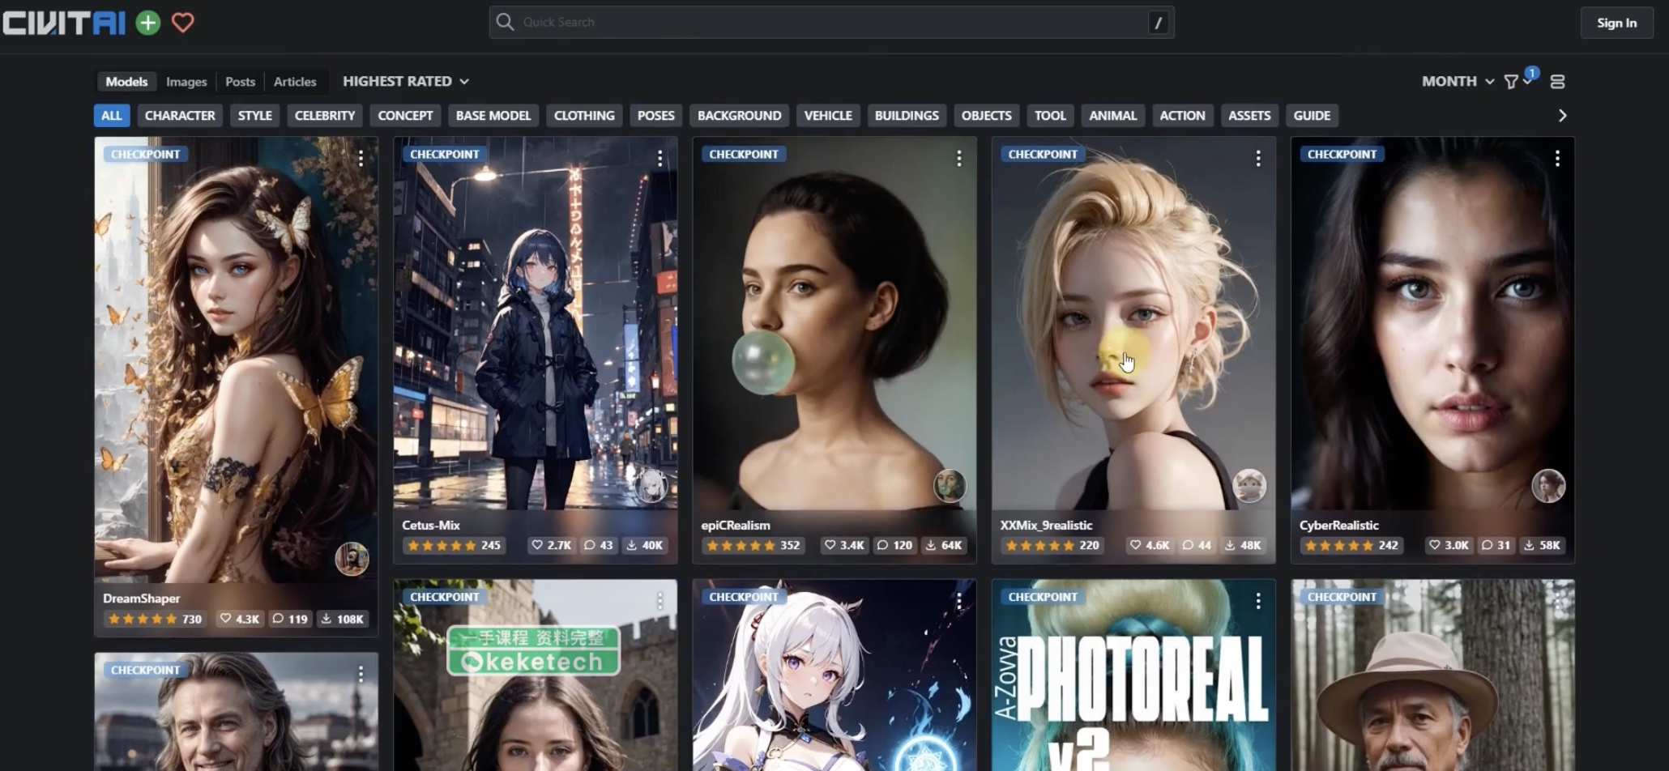Filter by ASSETS category

1249,116
